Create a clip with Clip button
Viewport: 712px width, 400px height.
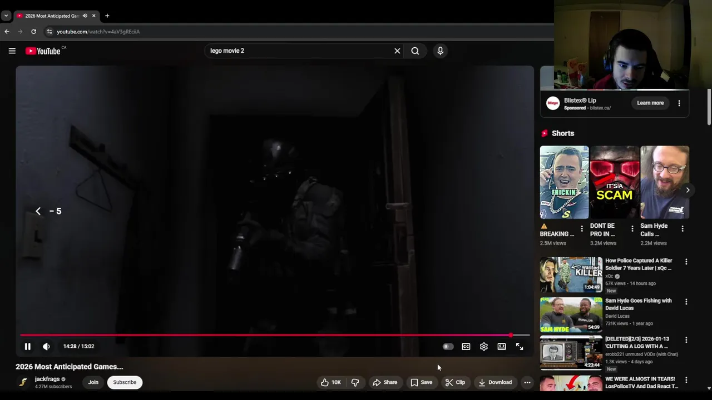pyautogui.click(x=455, y=382)
